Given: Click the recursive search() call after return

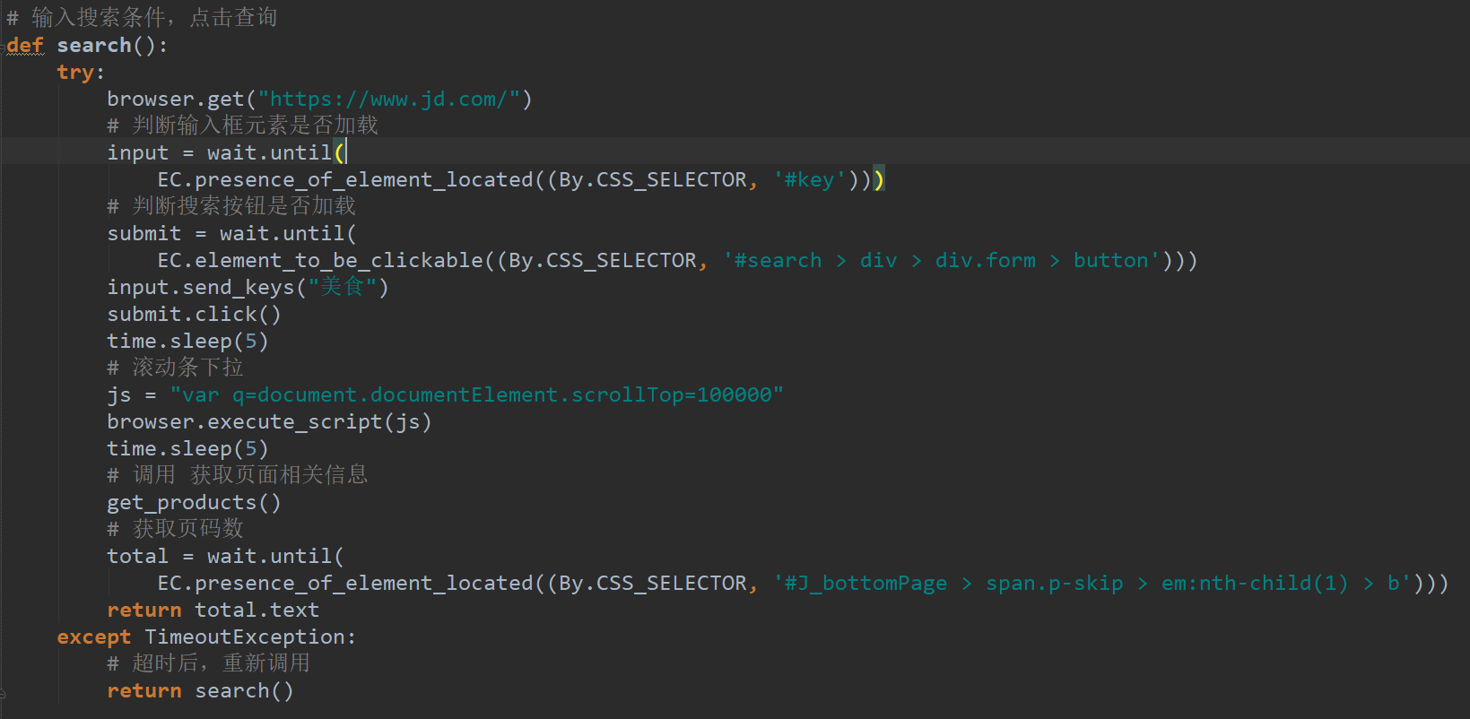Looking at the screenshot, I should (244, 691).
